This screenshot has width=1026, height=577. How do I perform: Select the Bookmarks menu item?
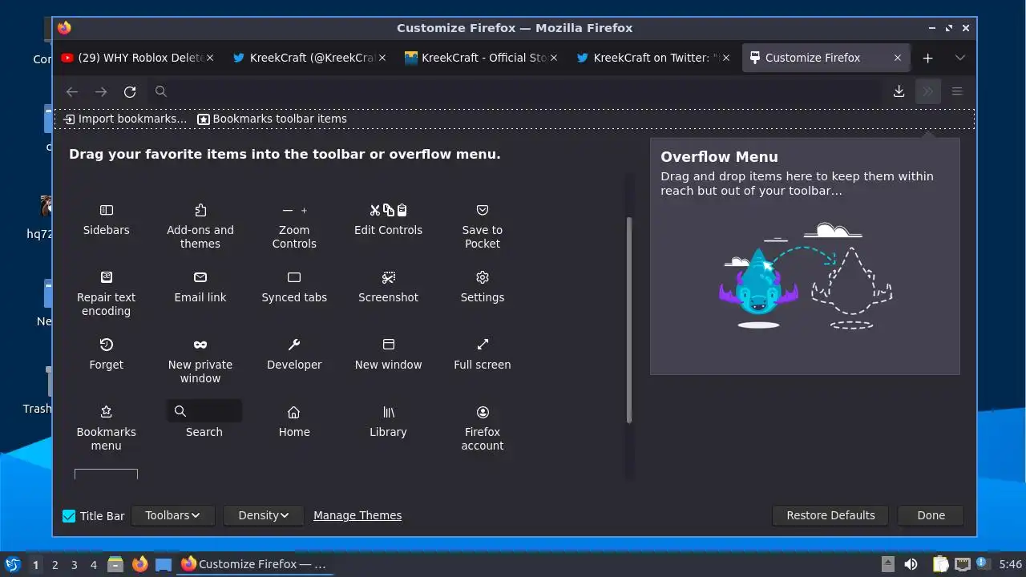click(x=106, y=428)
